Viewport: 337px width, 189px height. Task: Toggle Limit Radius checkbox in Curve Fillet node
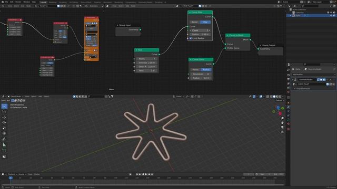191,38
